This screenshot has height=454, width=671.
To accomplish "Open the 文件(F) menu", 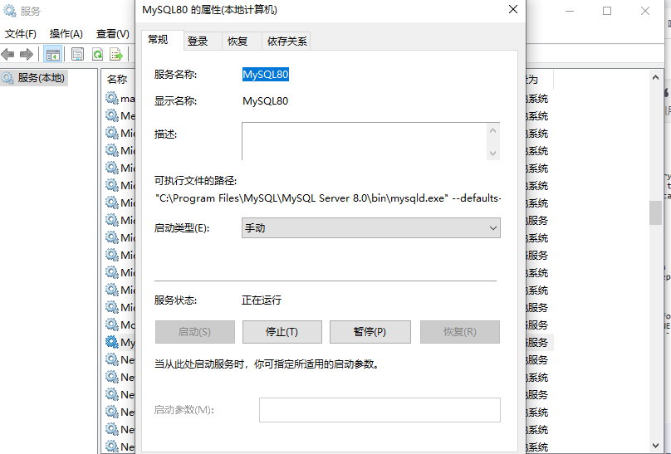I will [20, 34].
